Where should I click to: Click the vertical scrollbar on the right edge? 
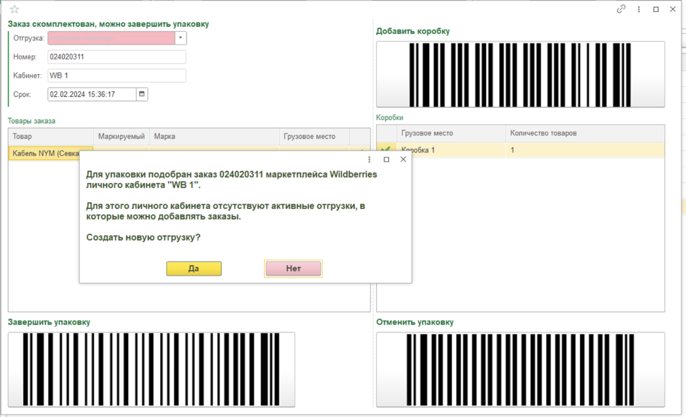683,202
